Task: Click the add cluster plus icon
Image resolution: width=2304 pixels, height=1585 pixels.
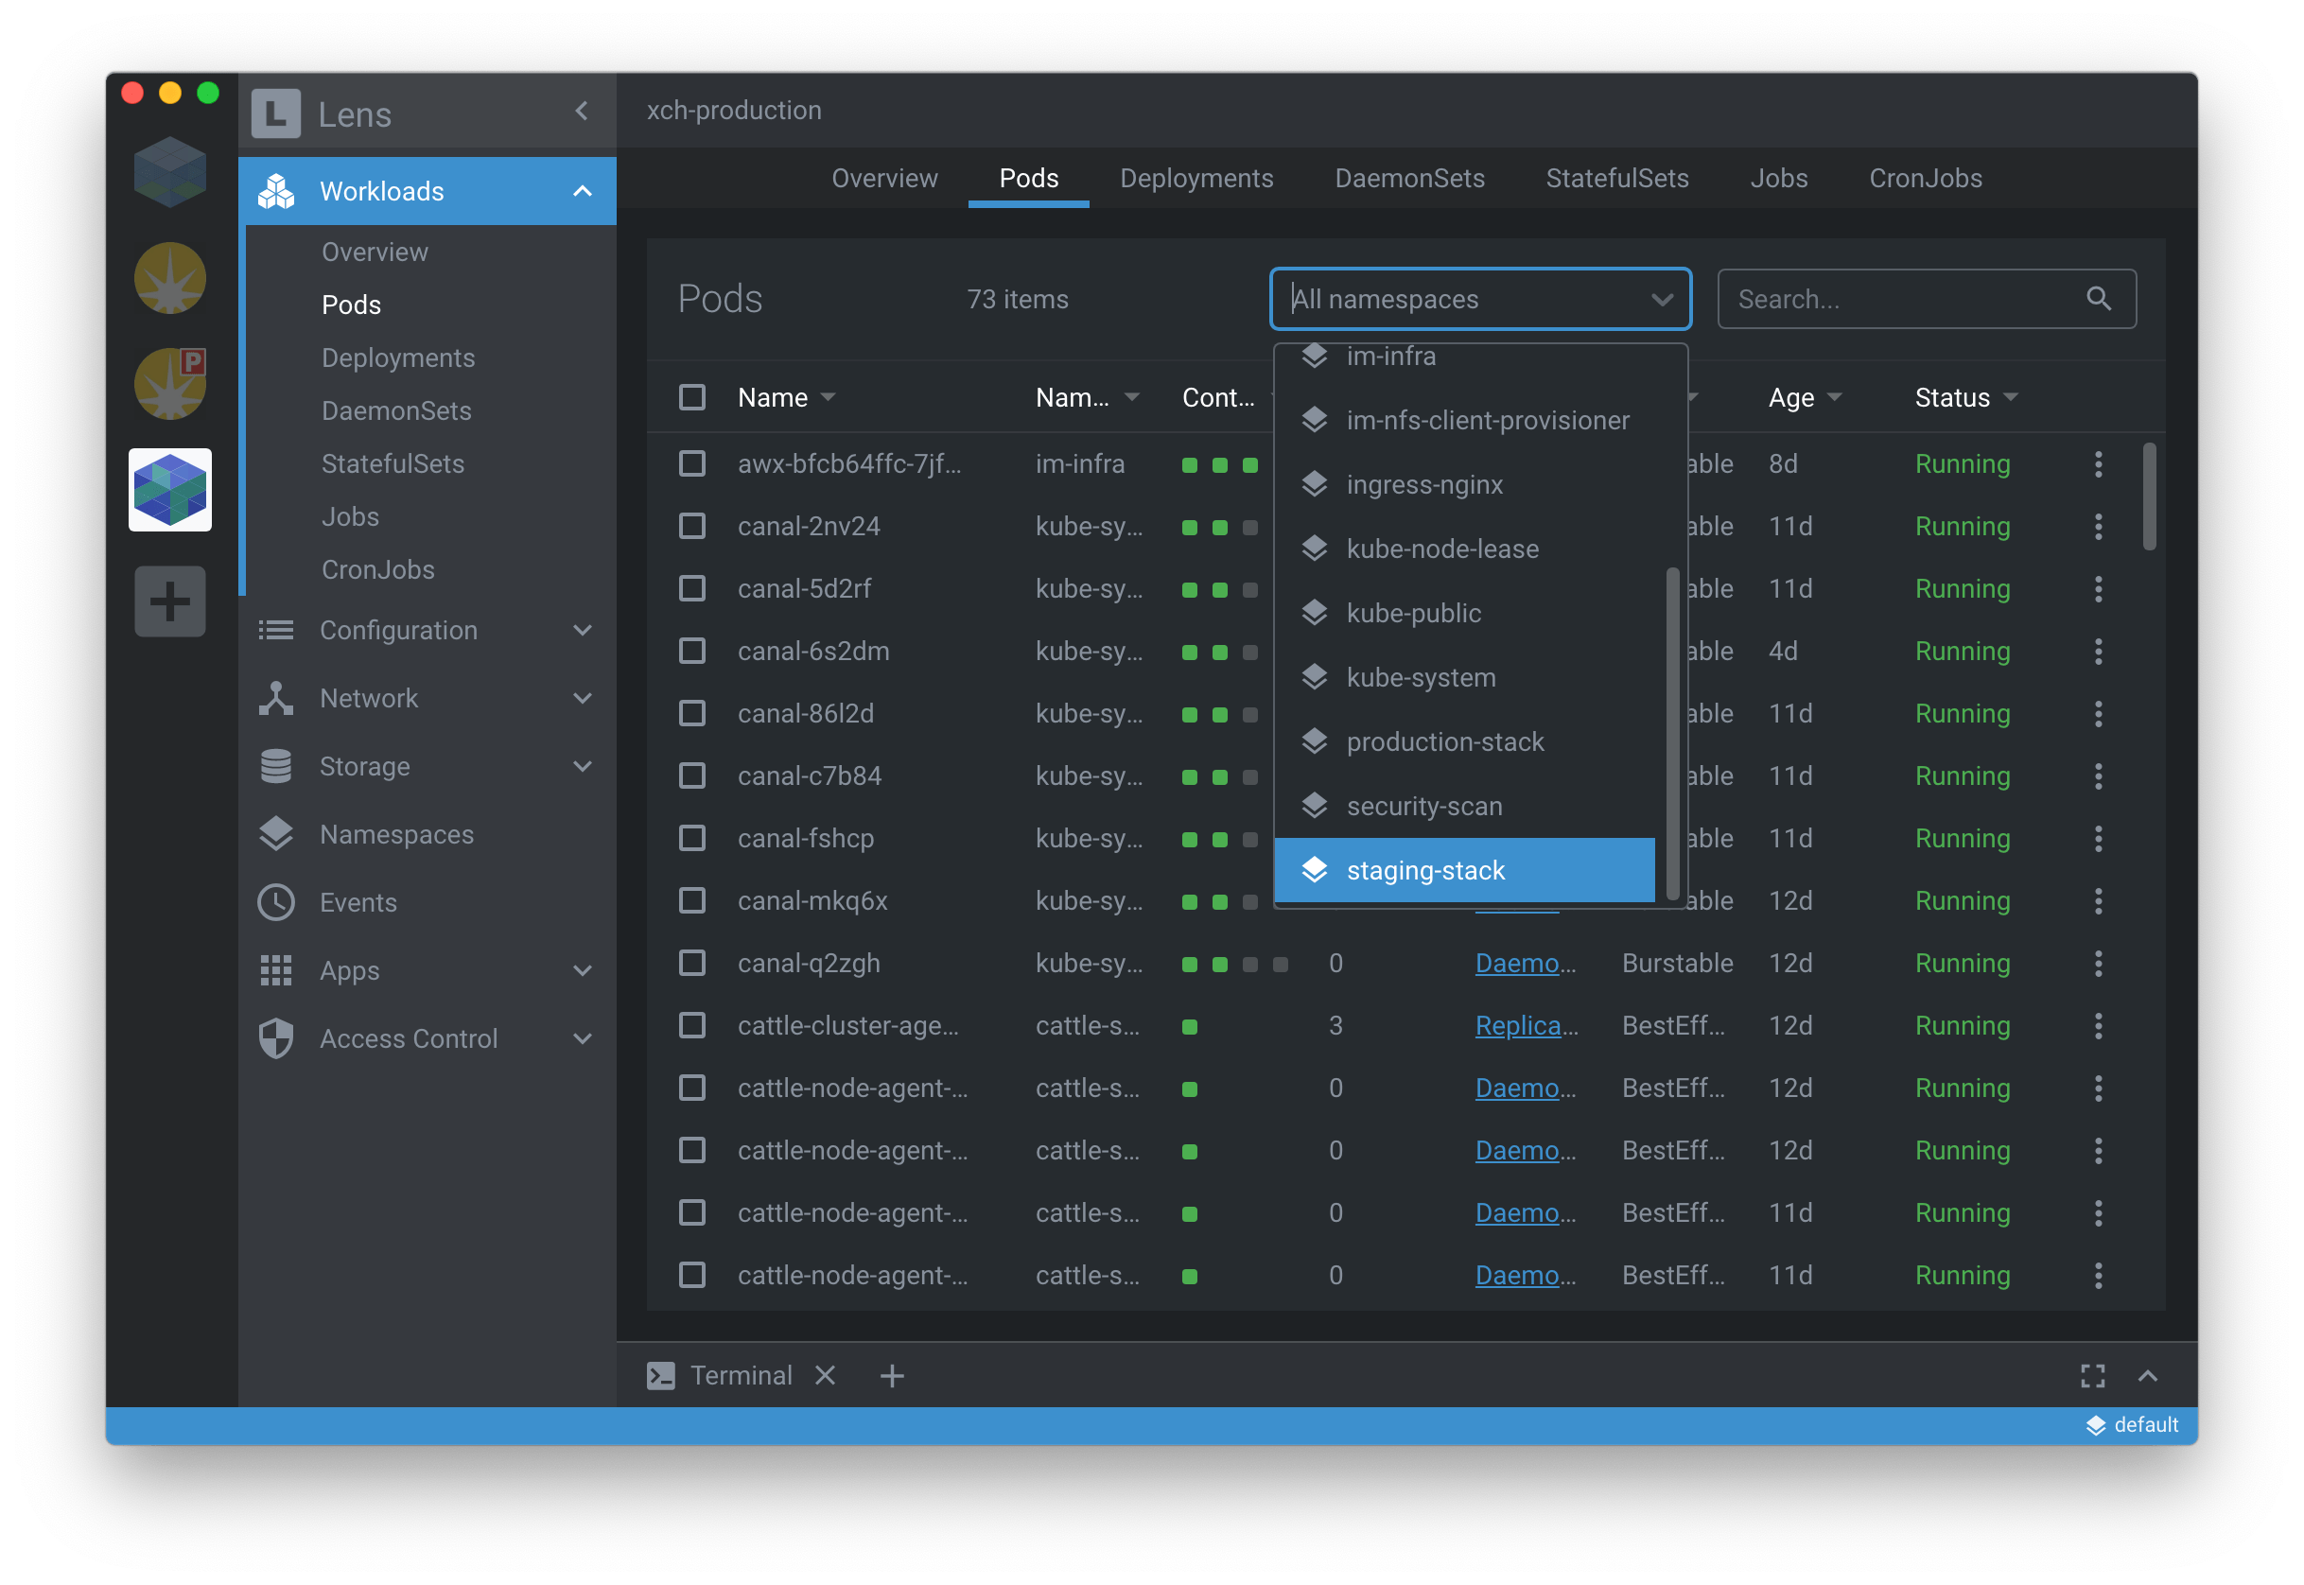Action: (x=170, y=601)
